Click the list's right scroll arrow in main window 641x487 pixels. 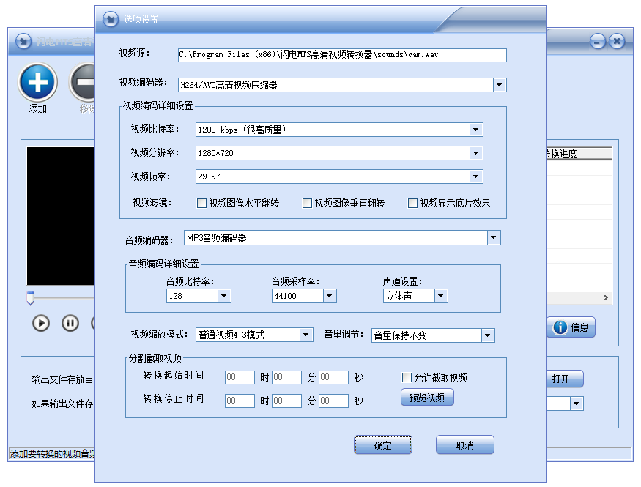coord(606,298)
